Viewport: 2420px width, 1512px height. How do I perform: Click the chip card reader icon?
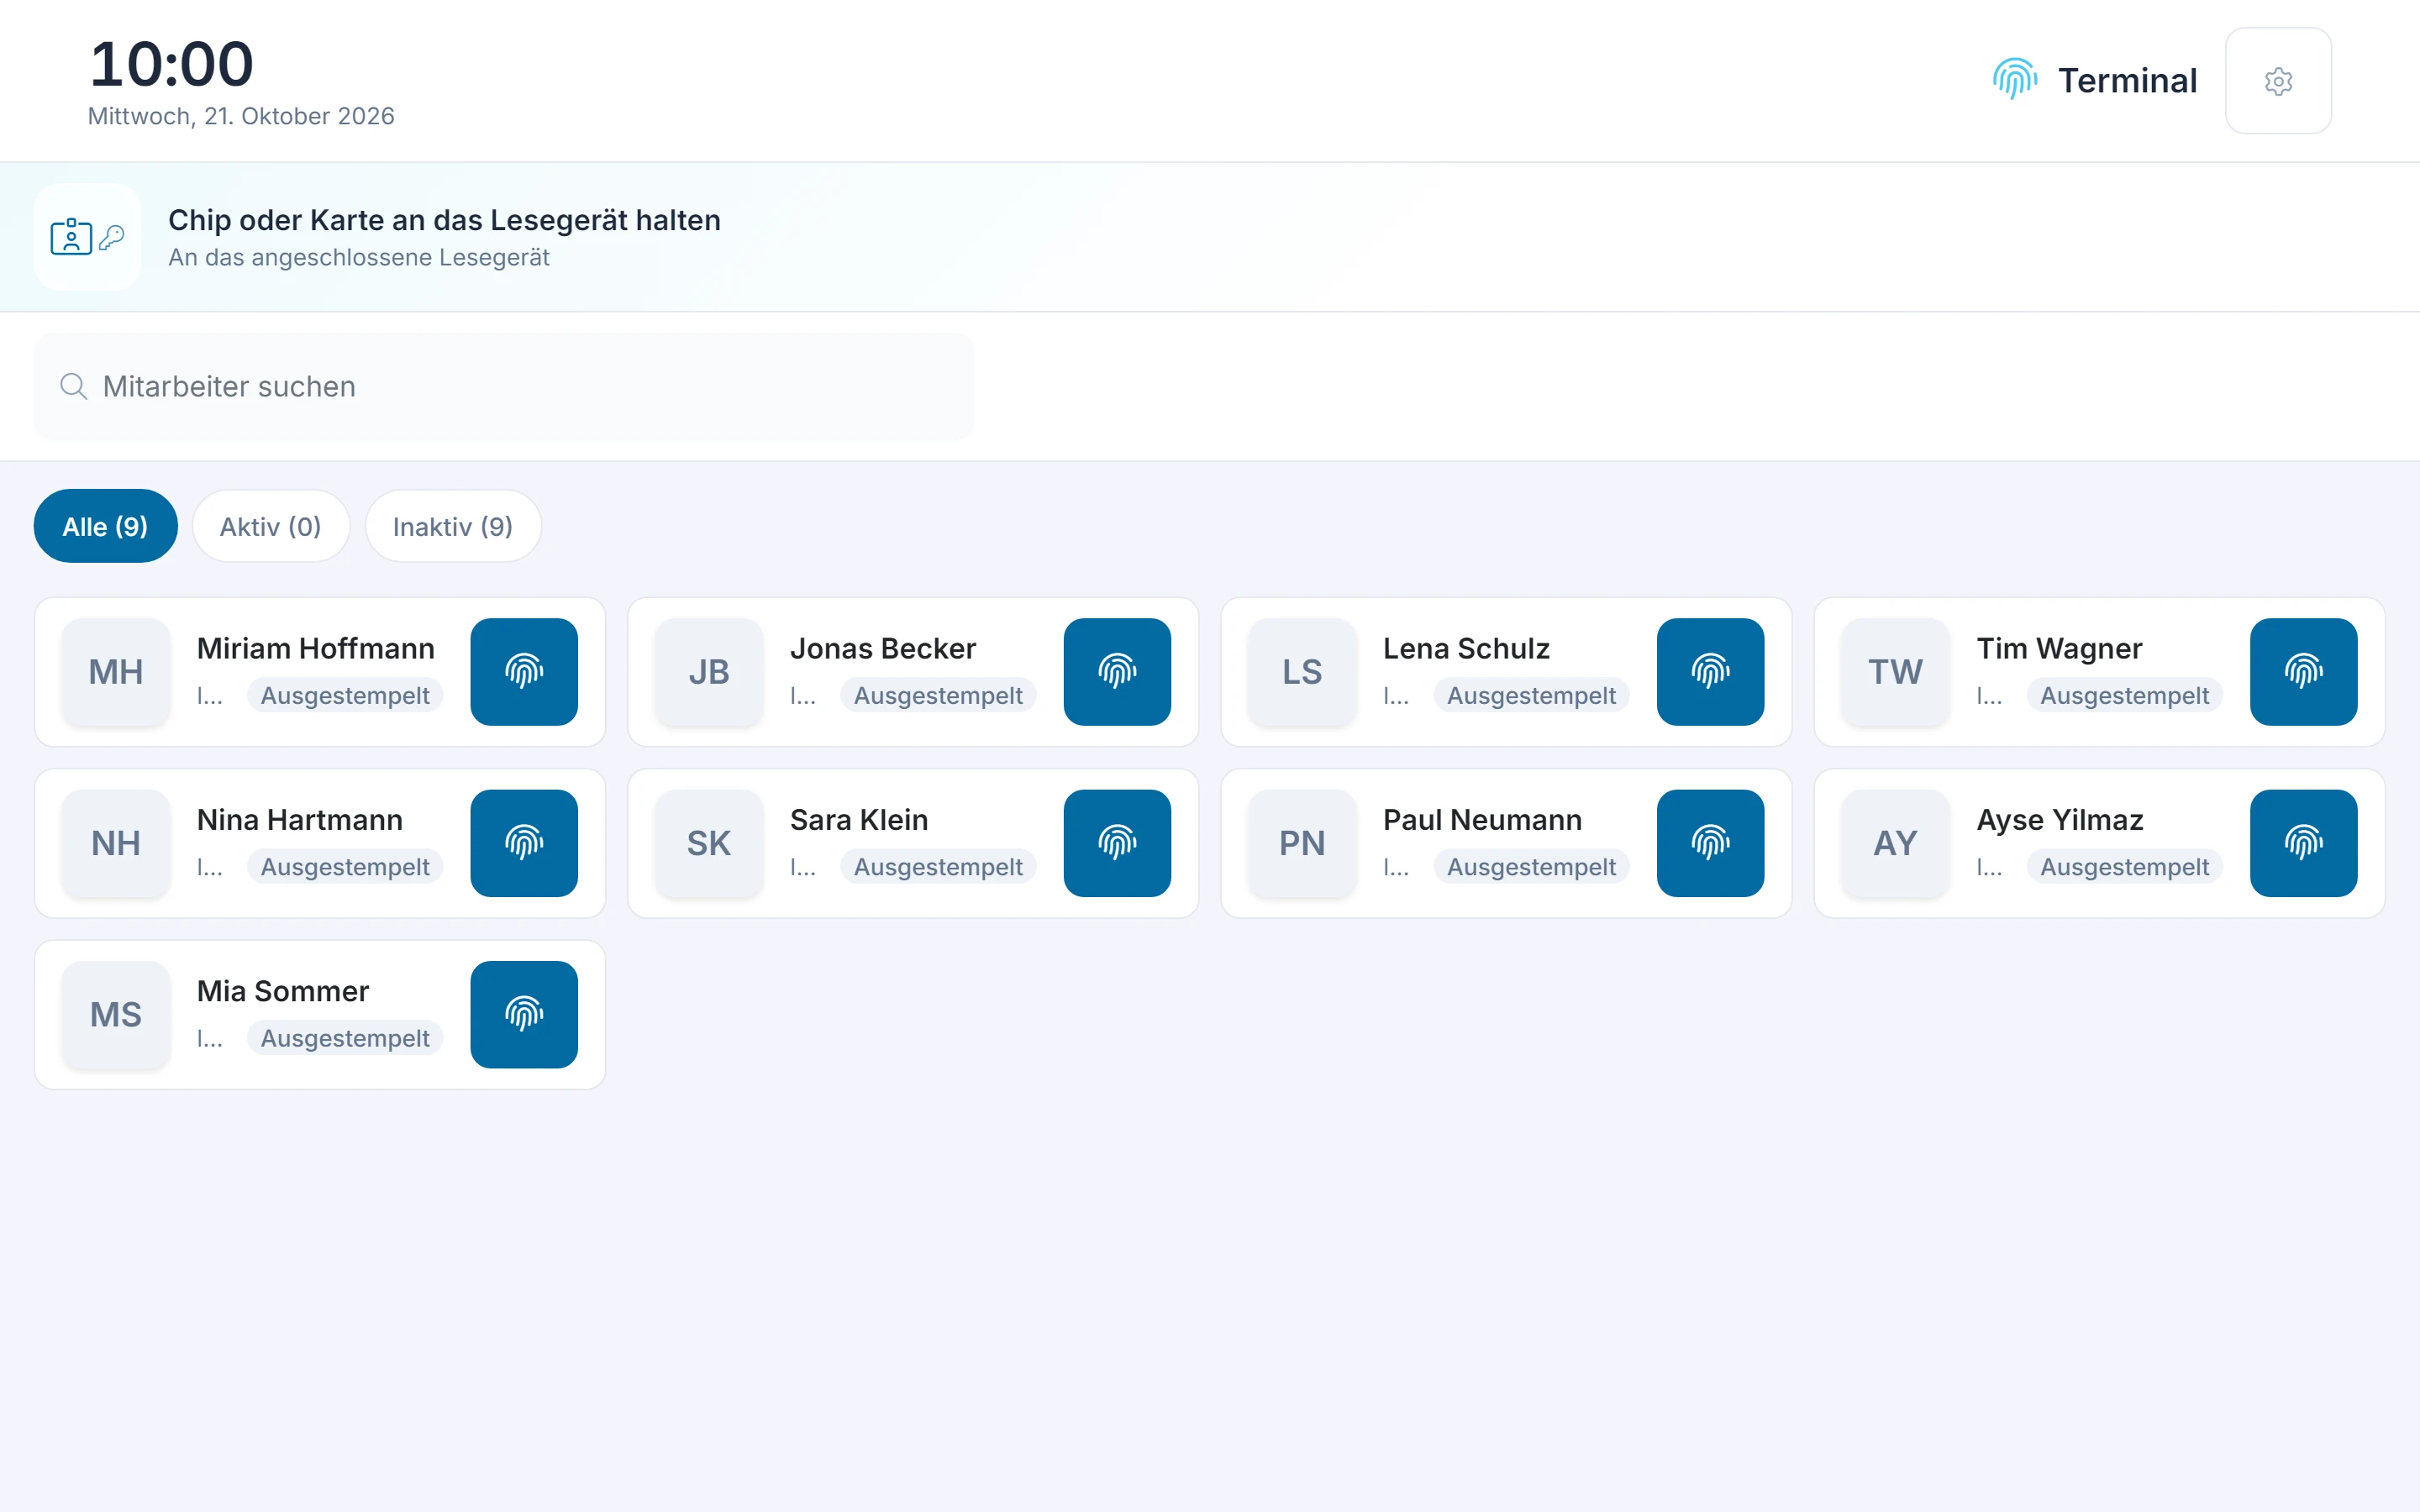coord(87,237)
